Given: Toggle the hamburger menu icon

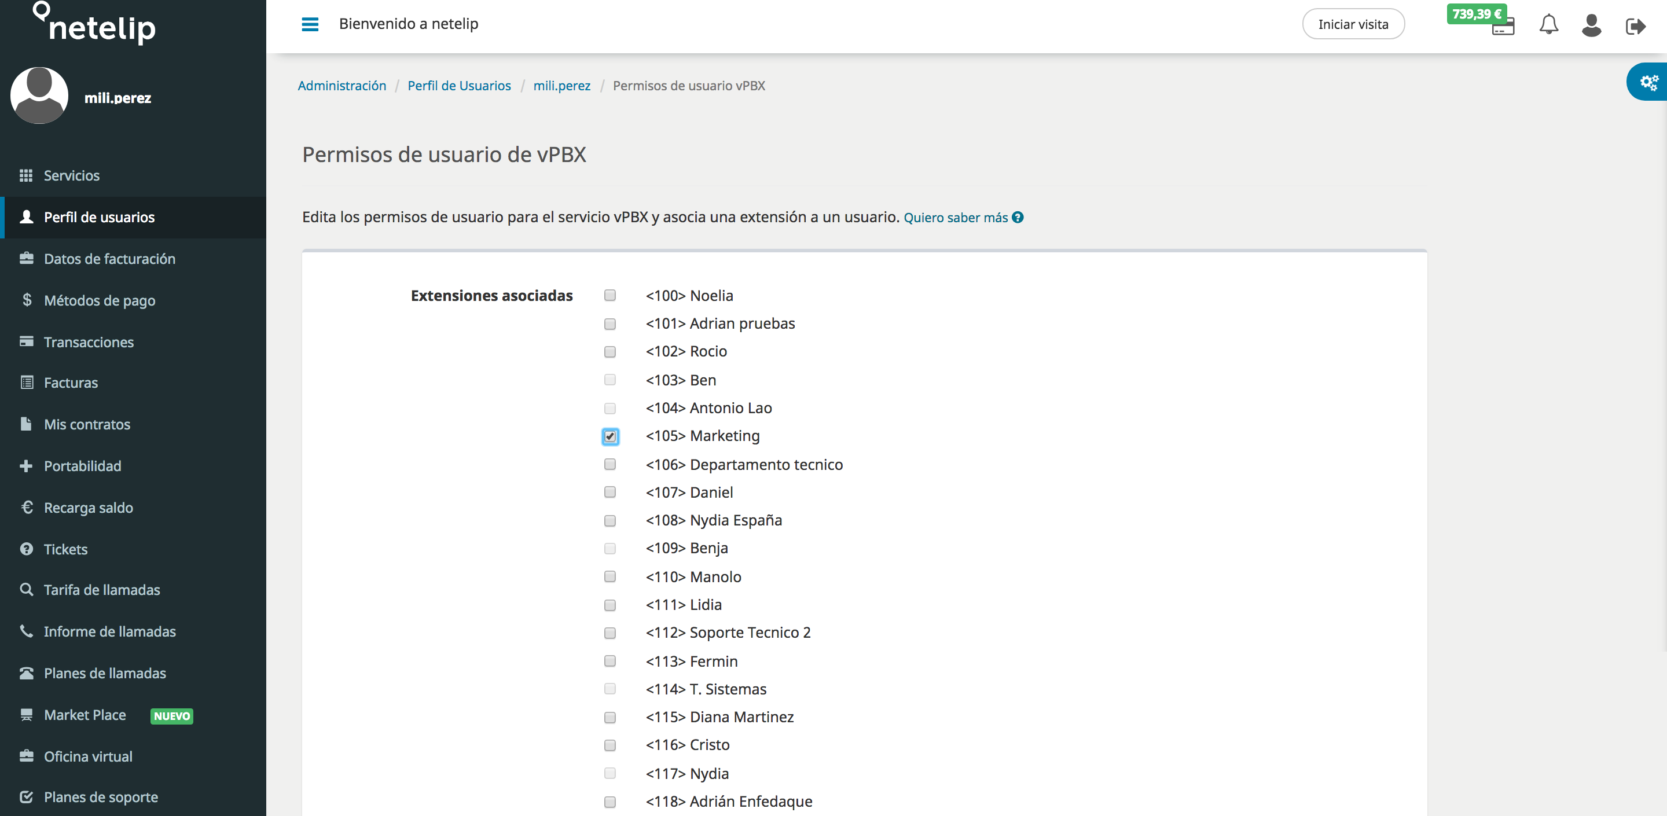Looking at the screenshot, I should click(310, 24).
